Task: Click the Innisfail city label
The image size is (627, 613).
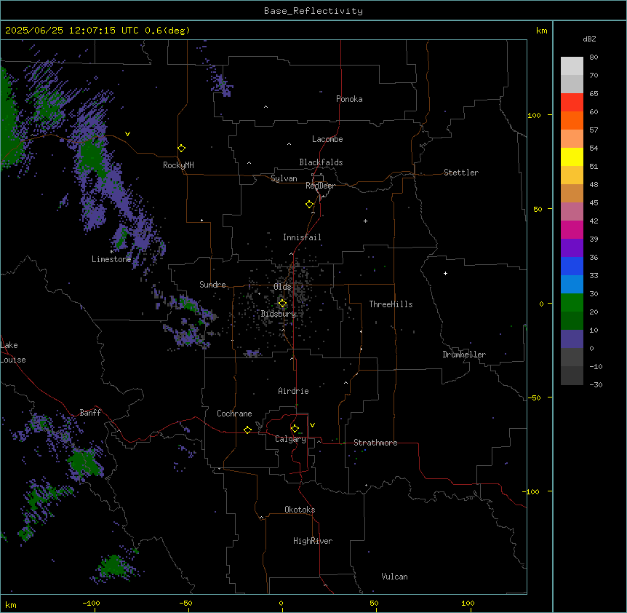Action: 302,237
